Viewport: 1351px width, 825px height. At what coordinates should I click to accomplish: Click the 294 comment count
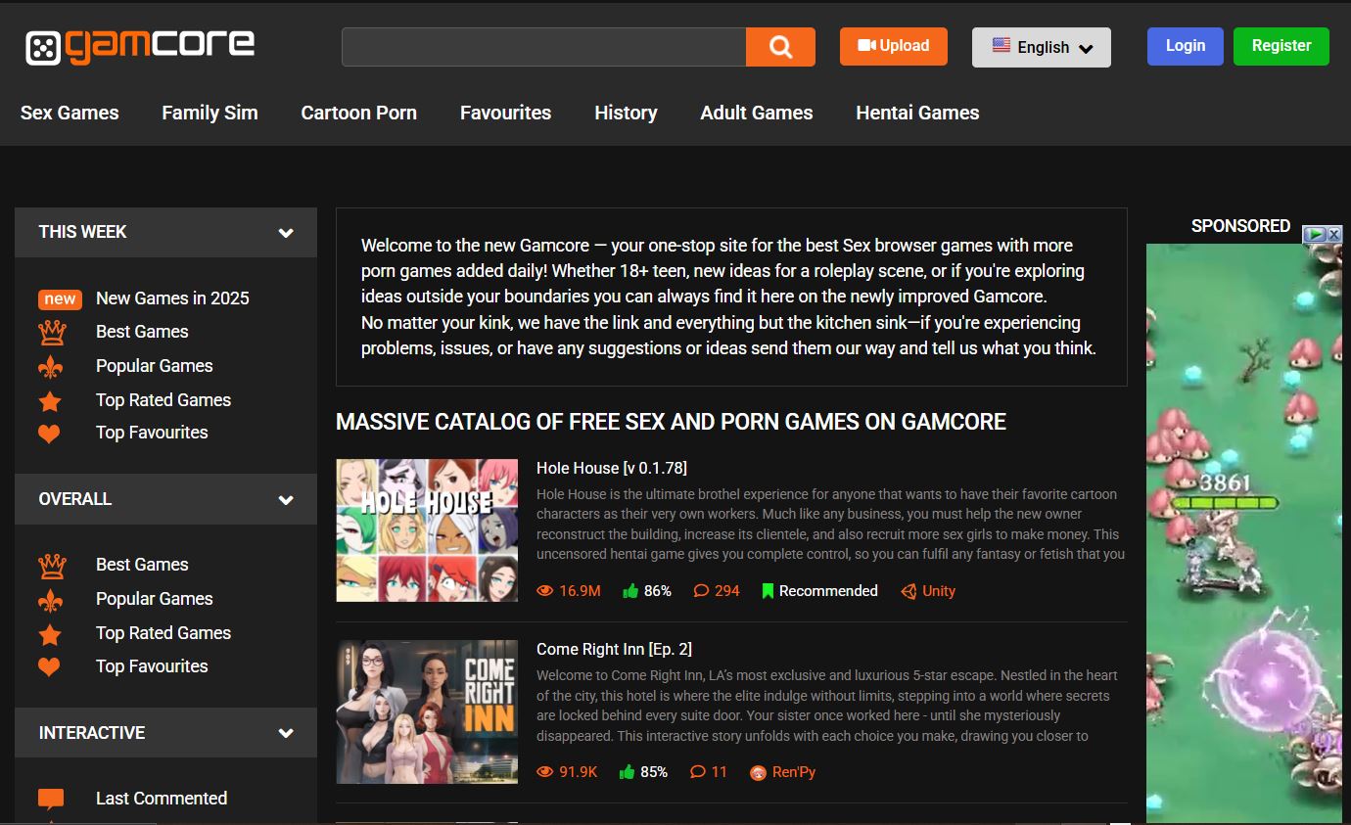tap(726, 591)
